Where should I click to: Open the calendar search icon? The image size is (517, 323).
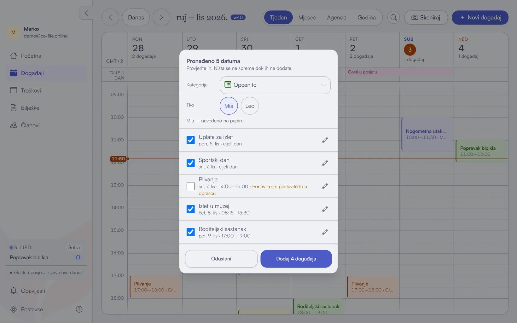click(x=393, y=17)
